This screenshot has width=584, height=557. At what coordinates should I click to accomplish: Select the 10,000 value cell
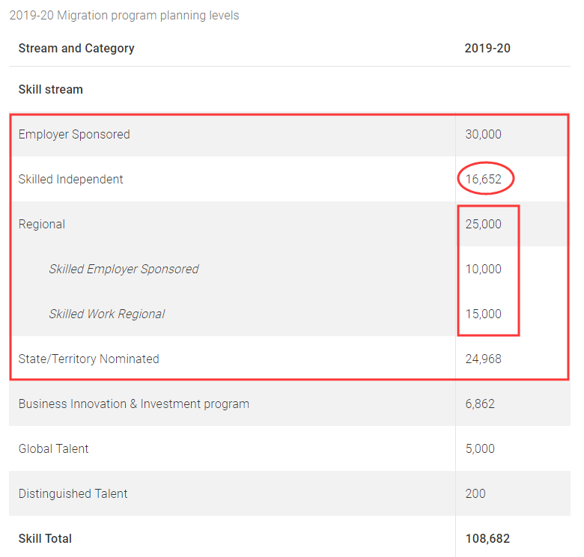(x=483, y=269)
